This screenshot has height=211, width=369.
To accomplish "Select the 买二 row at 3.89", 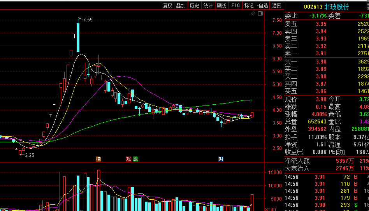I will [327, 69].
